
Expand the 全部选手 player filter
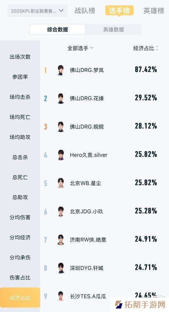pyautogui.click(x=80, y=48)
